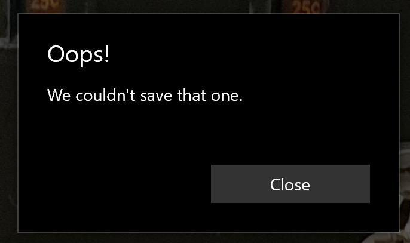410x243 pixels.
Task: Click the exclamation mark in "Oops!"
Action: point(106,53)
